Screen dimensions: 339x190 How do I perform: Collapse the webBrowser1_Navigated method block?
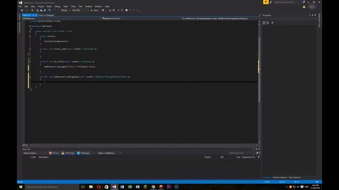tap(30, 77)
